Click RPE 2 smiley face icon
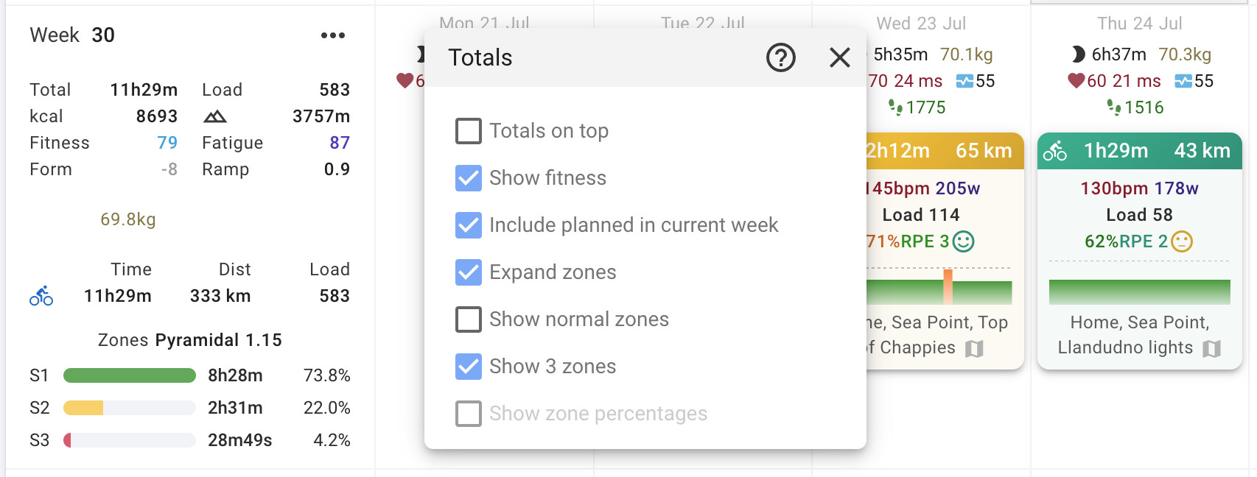 pos(1181,241)
